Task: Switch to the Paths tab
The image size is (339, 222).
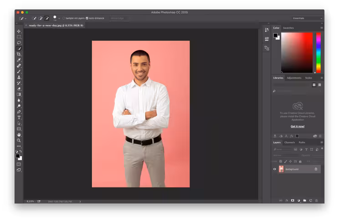Action: click(x=302, y=142)
